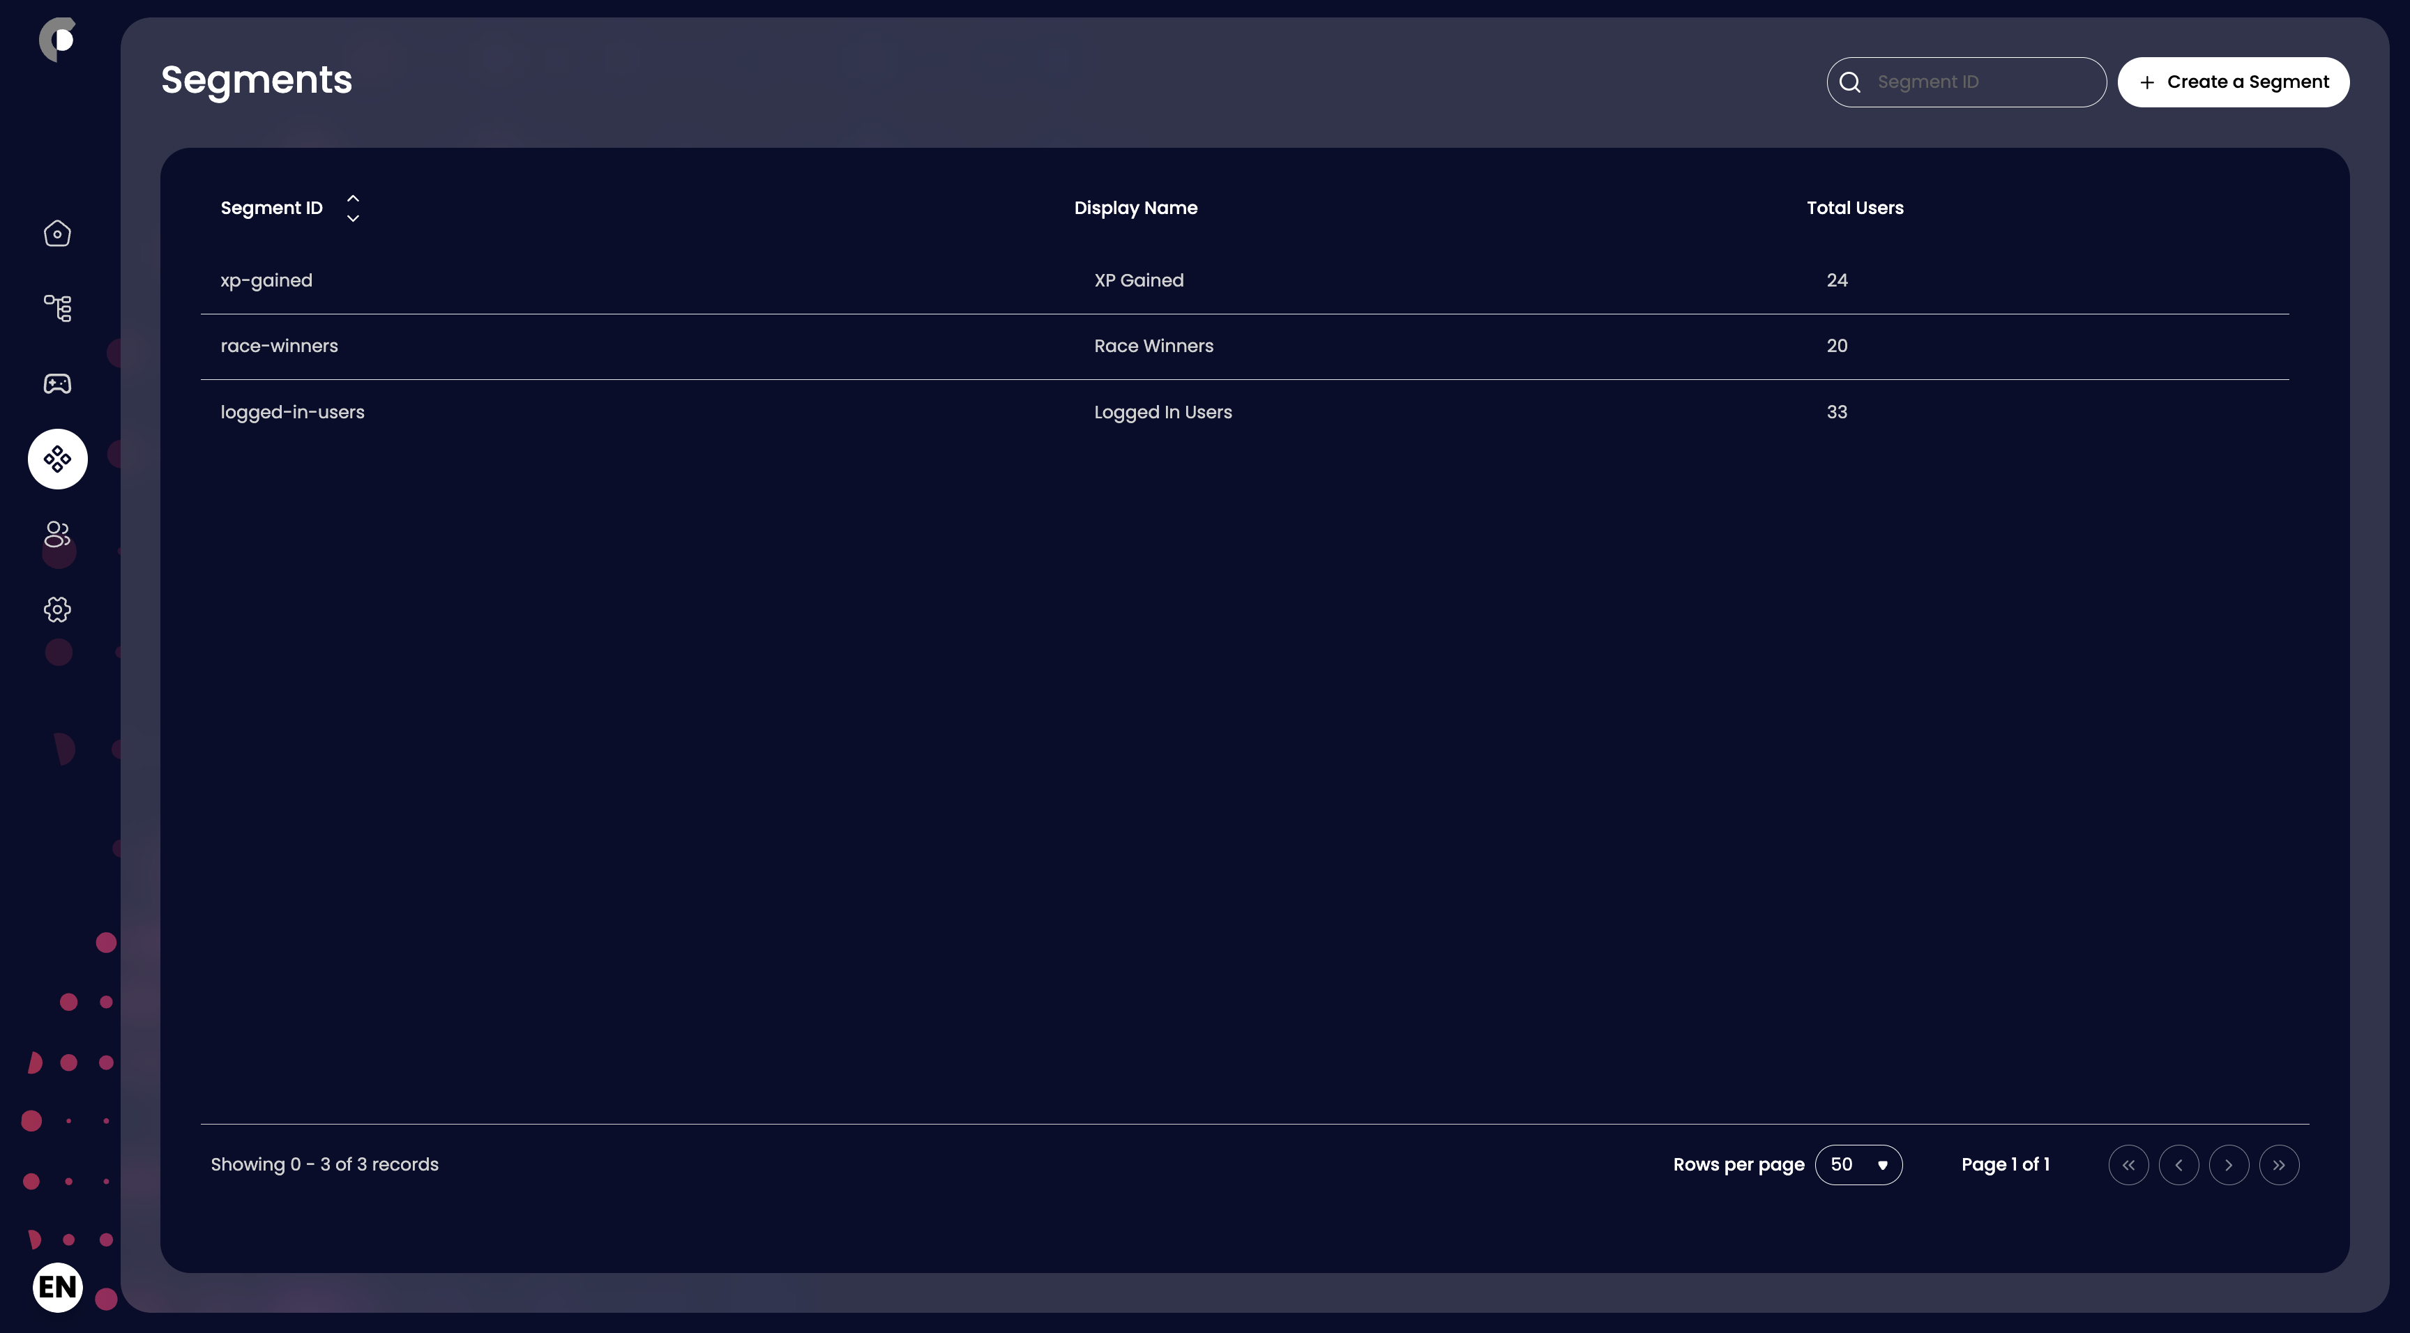Click the search magnifier in Segment ID field
This screenshot has width=2410, height=1333.
(1849, 82)
